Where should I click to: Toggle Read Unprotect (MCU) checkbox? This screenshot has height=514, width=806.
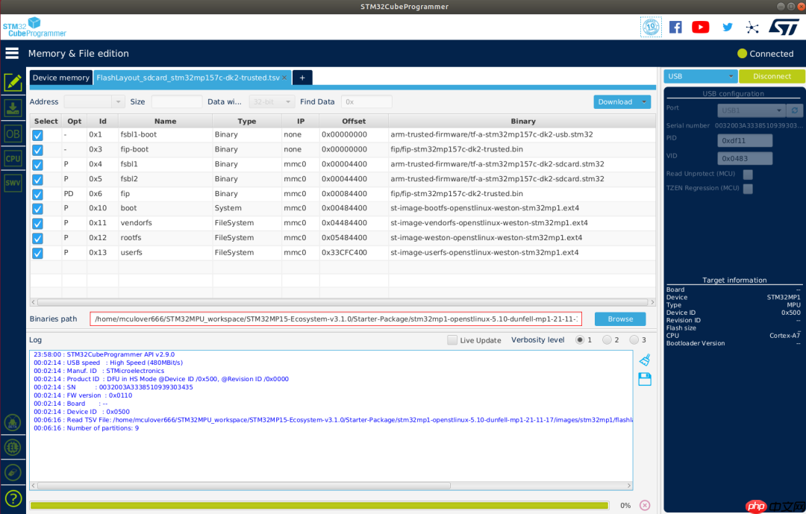pos(748,175)
